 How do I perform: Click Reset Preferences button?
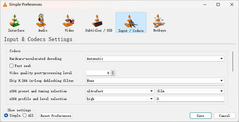[x=56, y=116]
